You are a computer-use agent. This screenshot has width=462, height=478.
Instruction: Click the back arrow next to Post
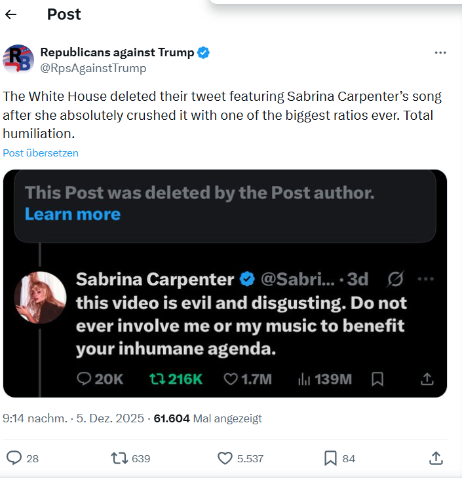pyautogui.click(x=11, y=15)
